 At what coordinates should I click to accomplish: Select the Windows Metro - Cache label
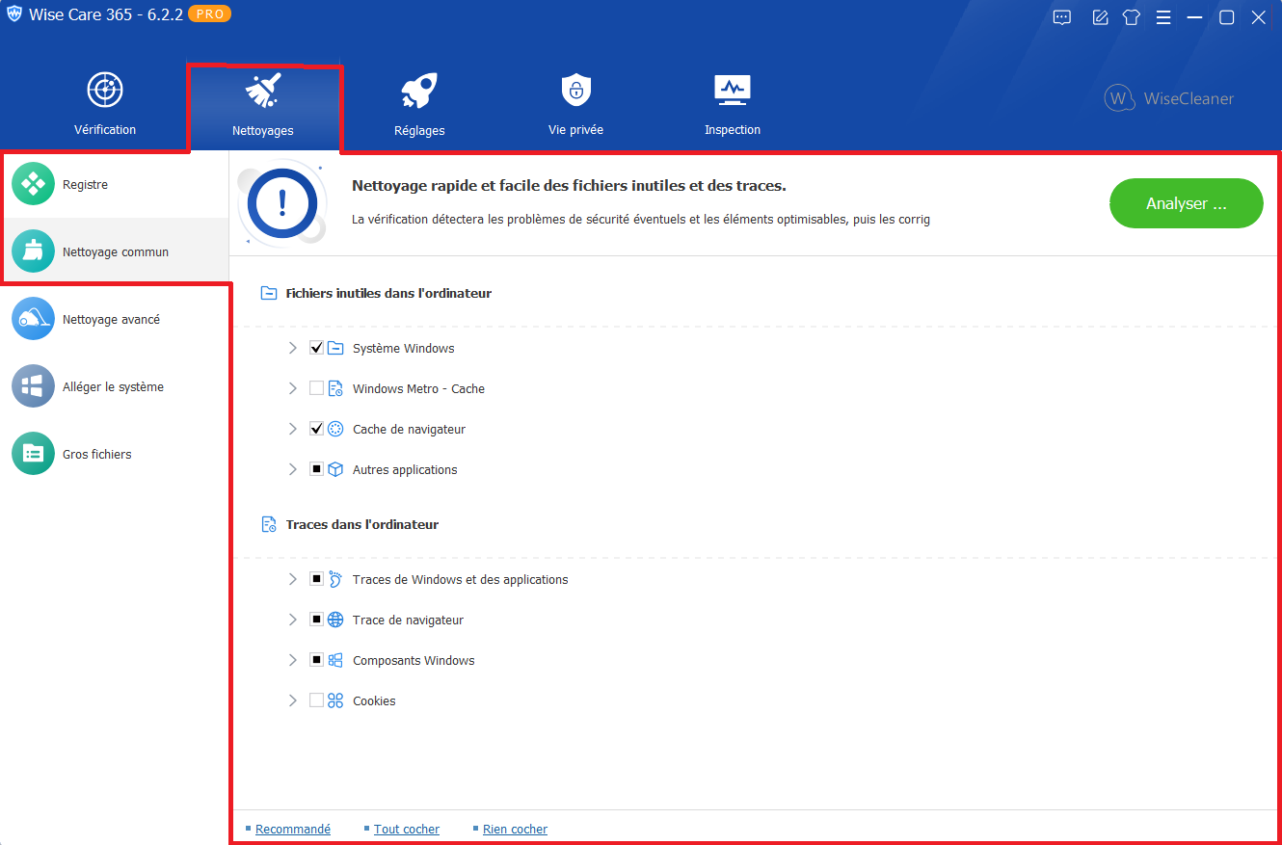click(x=418, y=388)
